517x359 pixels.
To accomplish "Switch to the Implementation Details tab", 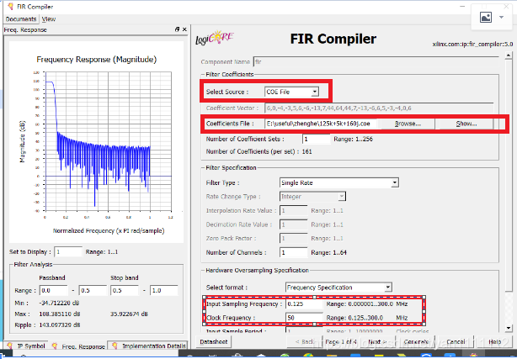I will point(148,346).
